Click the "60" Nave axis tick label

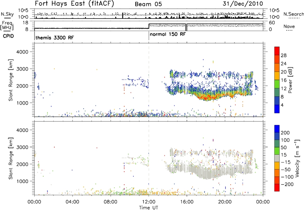(x=272, y=23)
